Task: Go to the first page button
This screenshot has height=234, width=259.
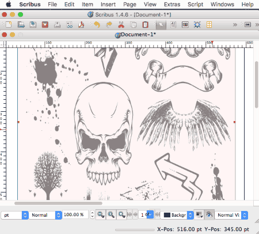Action: [x=129, y=214]
